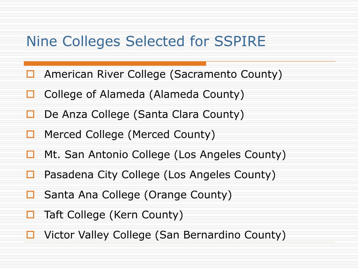Select the Santa Ana College (Orange County) text
This screenshot has height=269, width=358.
coord(138,195)
